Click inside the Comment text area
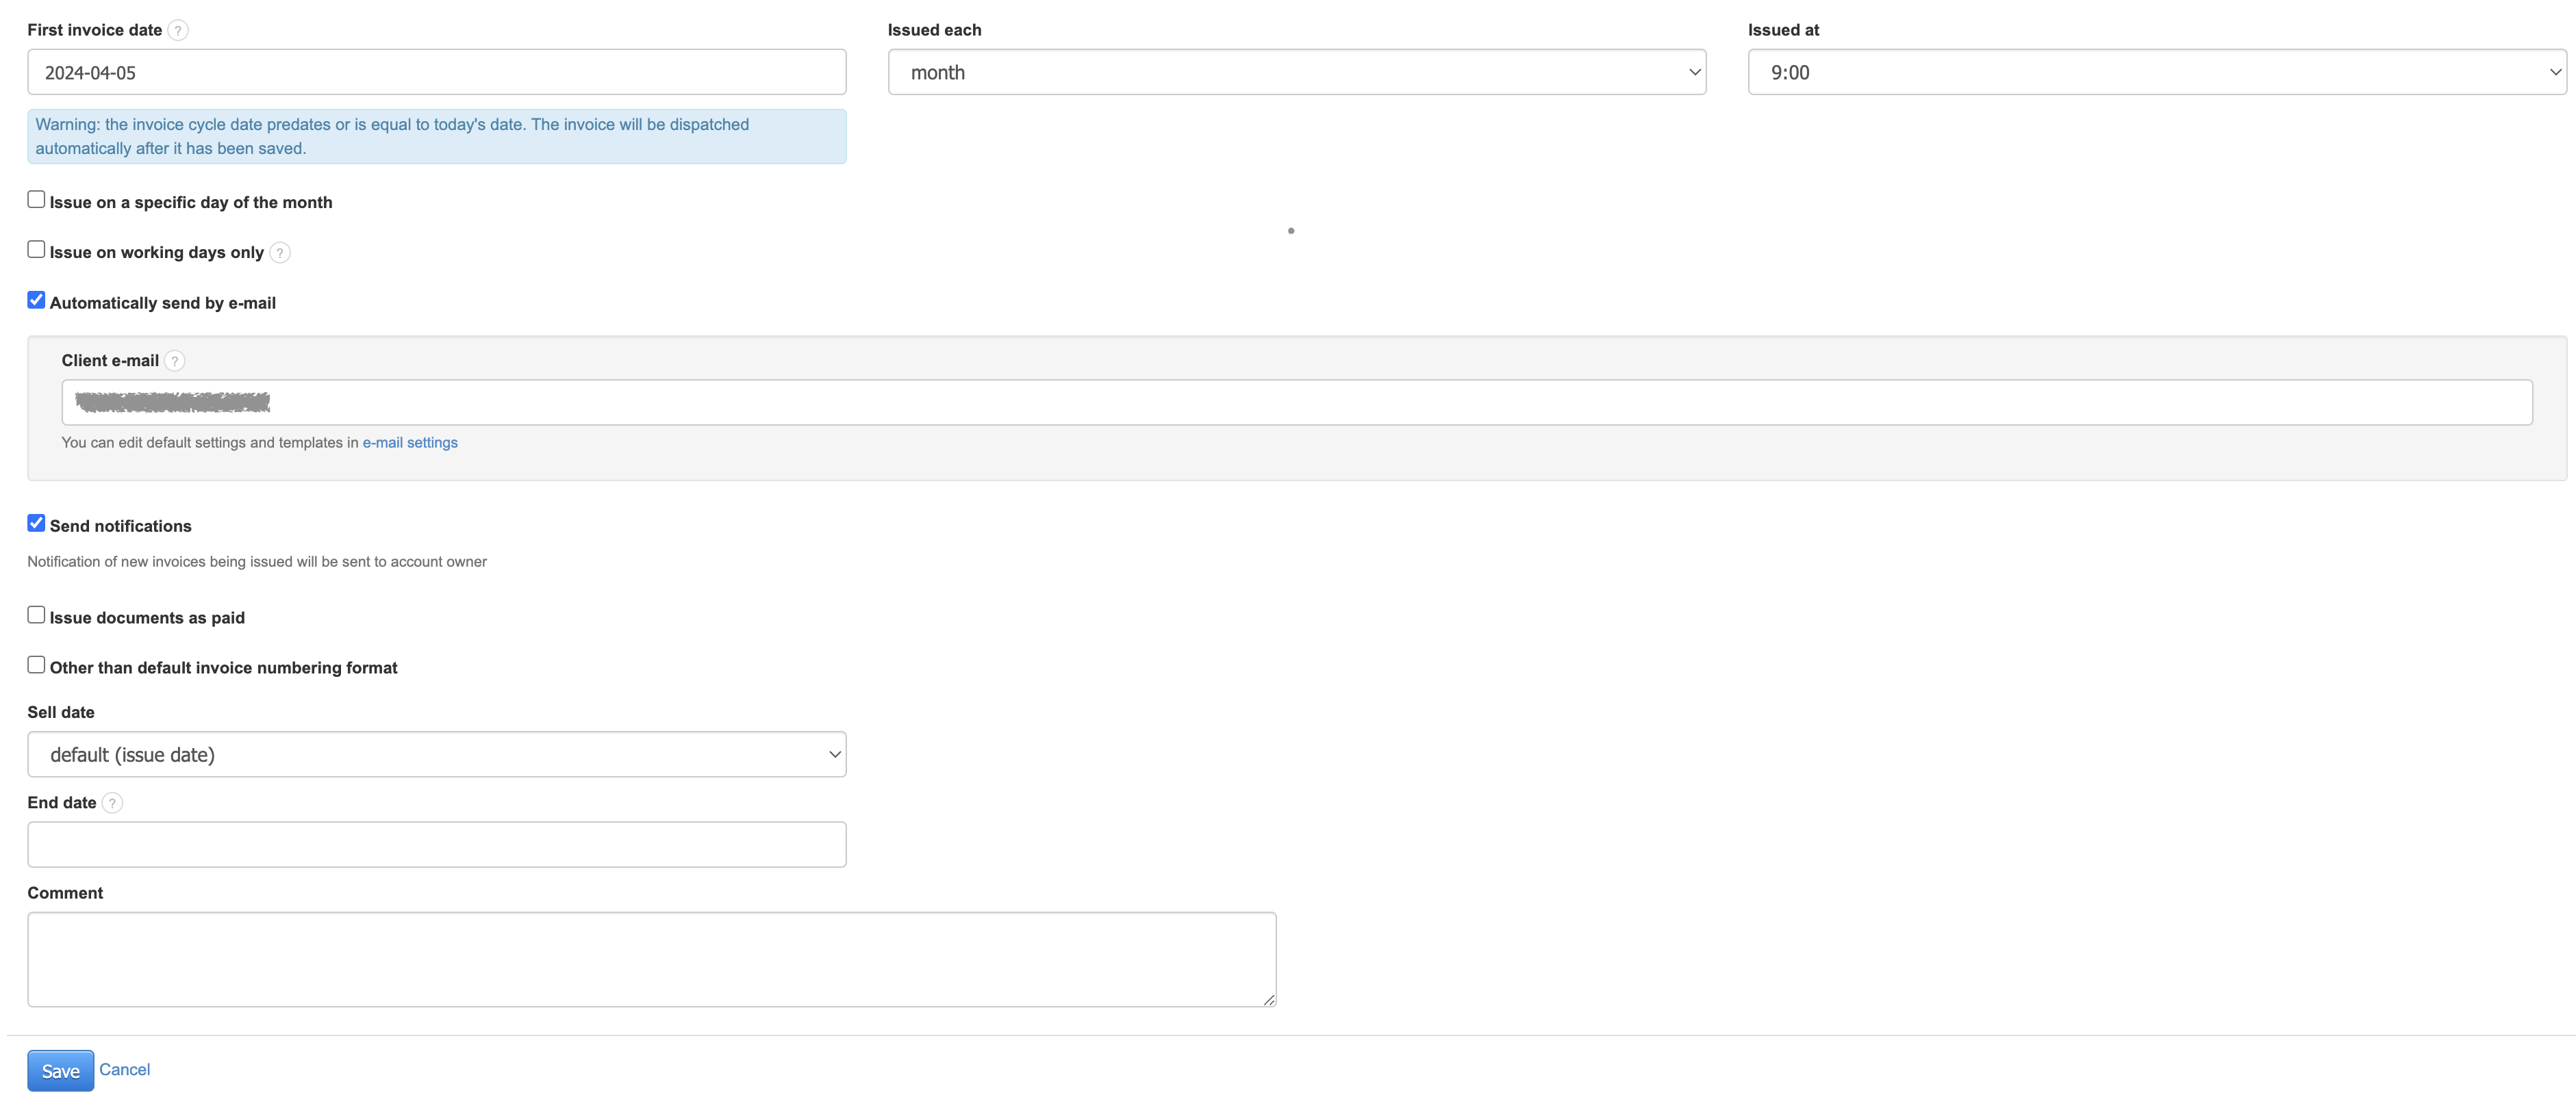This screenshot has width=2576, height=1106. coord(651,959)
